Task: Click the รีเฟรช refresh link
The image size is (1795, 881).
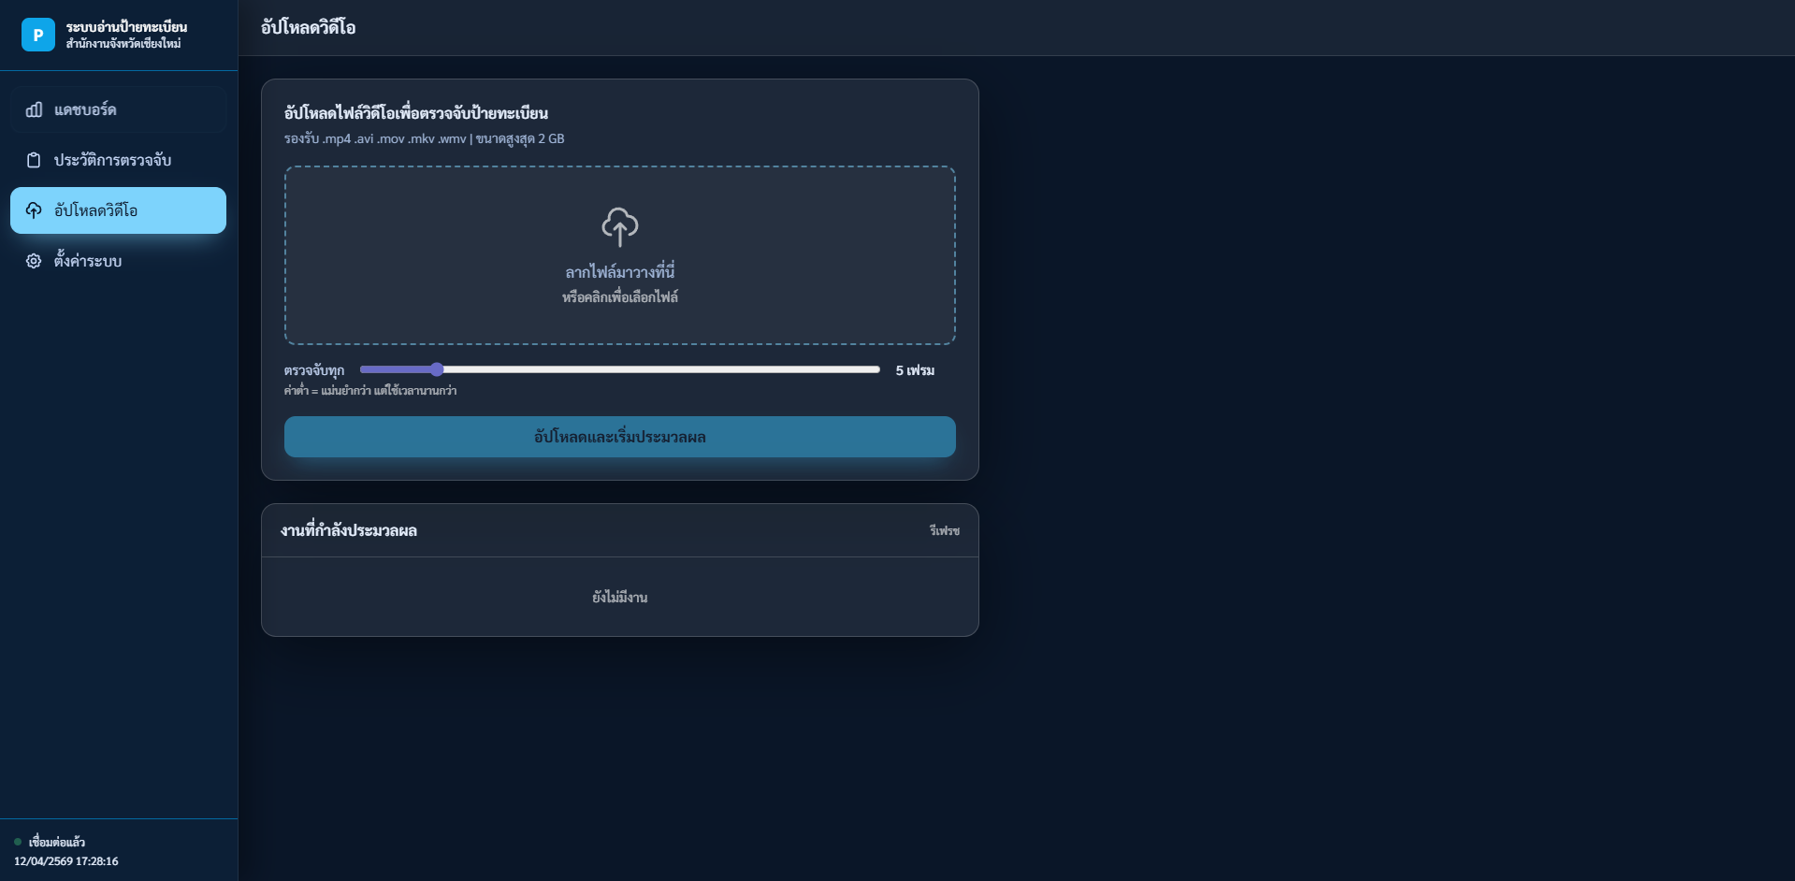Action: (945, 530)
